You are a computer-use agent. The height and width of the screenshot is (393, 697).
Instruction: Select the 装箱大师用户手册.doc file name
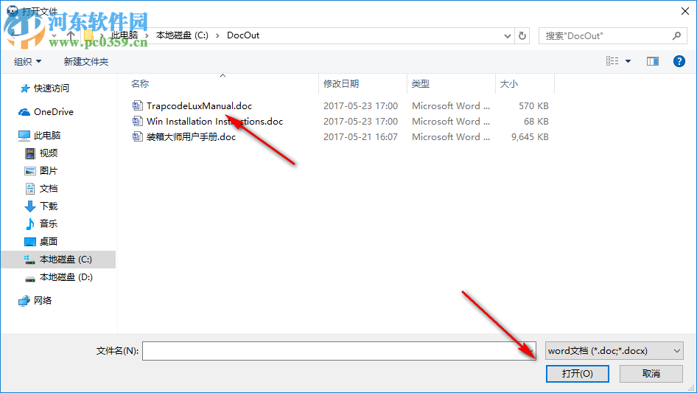click(x=191, y=137)
